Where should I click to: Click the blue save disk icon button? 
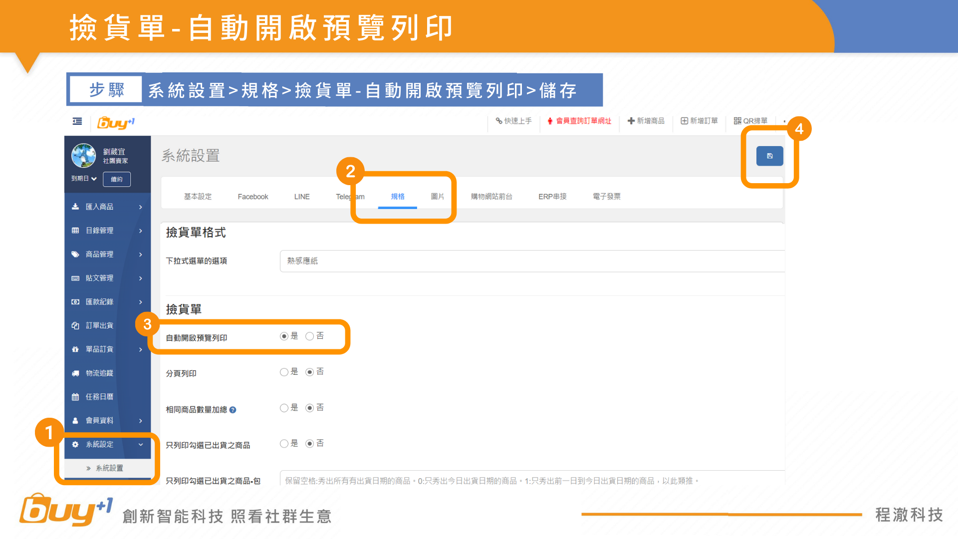point(769,156)
